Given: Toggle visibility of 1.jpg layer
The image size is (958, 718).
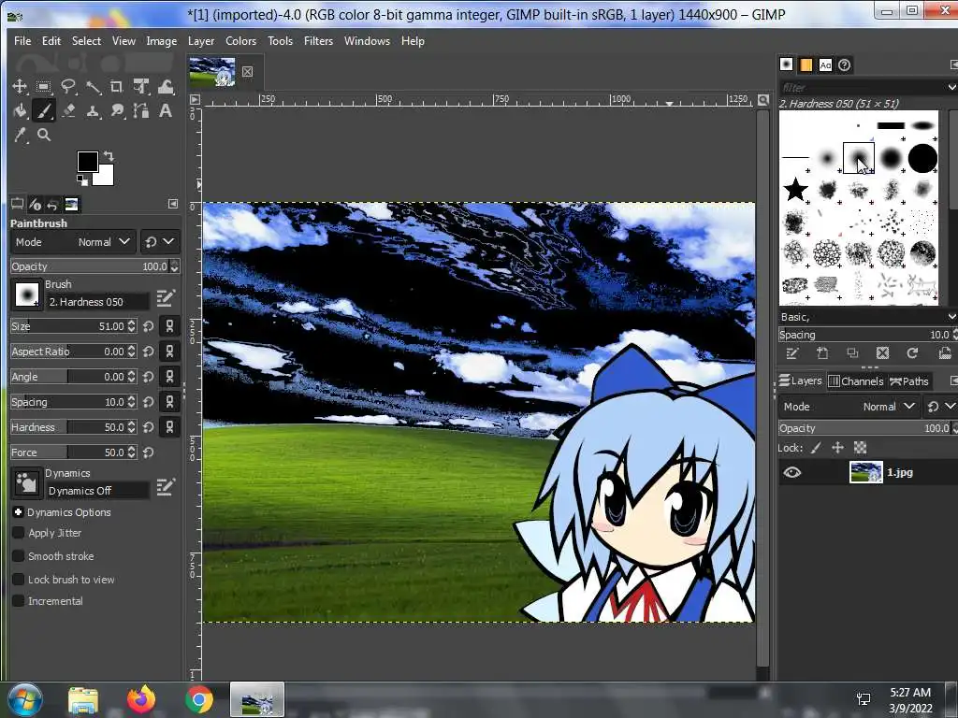Looking at the screenshot, I should click(x=791, y=472).
